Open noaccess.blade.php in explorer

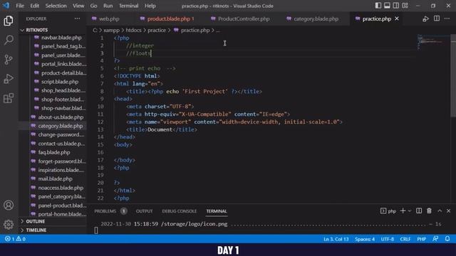click(61, 188)
